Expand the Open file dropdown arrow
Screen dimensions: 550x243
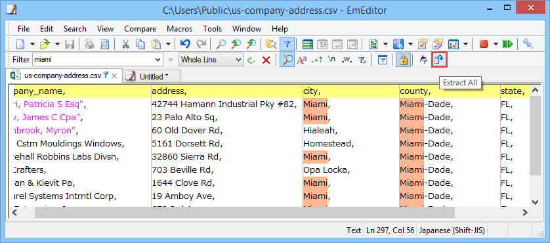57,44
